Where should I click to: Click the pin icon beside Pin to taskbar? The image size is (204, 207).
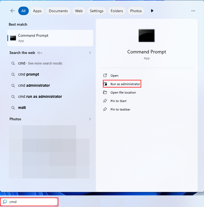click(x=105, y=109)
